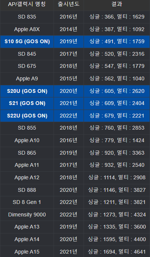Select the 'Apple A10' name cell

tap(27, 141)
